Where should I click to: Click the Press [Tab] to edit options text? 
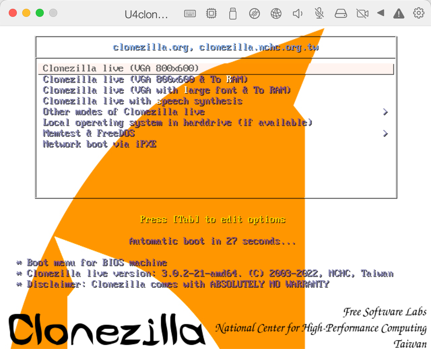click(213, 220)
